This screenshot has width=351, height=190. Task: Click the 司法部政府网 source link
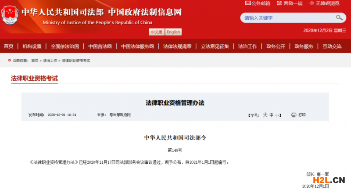pyautogui.click(x=120, y=115)
